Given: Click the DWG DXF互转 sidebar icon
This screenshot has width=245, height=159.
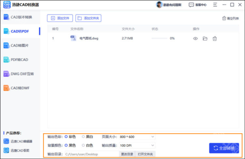Looking at the screenshot, I should [6, 74].
